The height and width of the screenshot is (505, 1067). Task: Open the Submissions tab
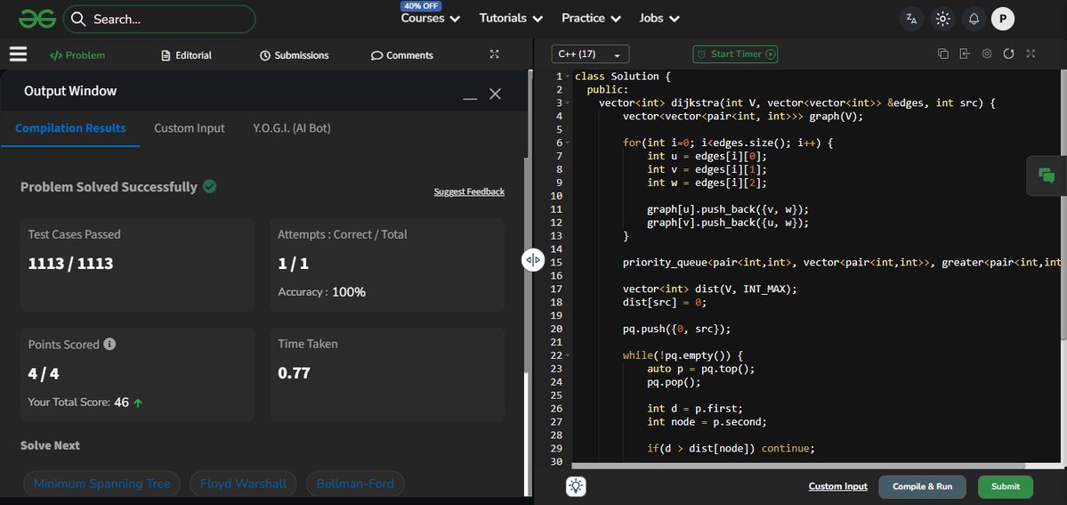point(295,55)
